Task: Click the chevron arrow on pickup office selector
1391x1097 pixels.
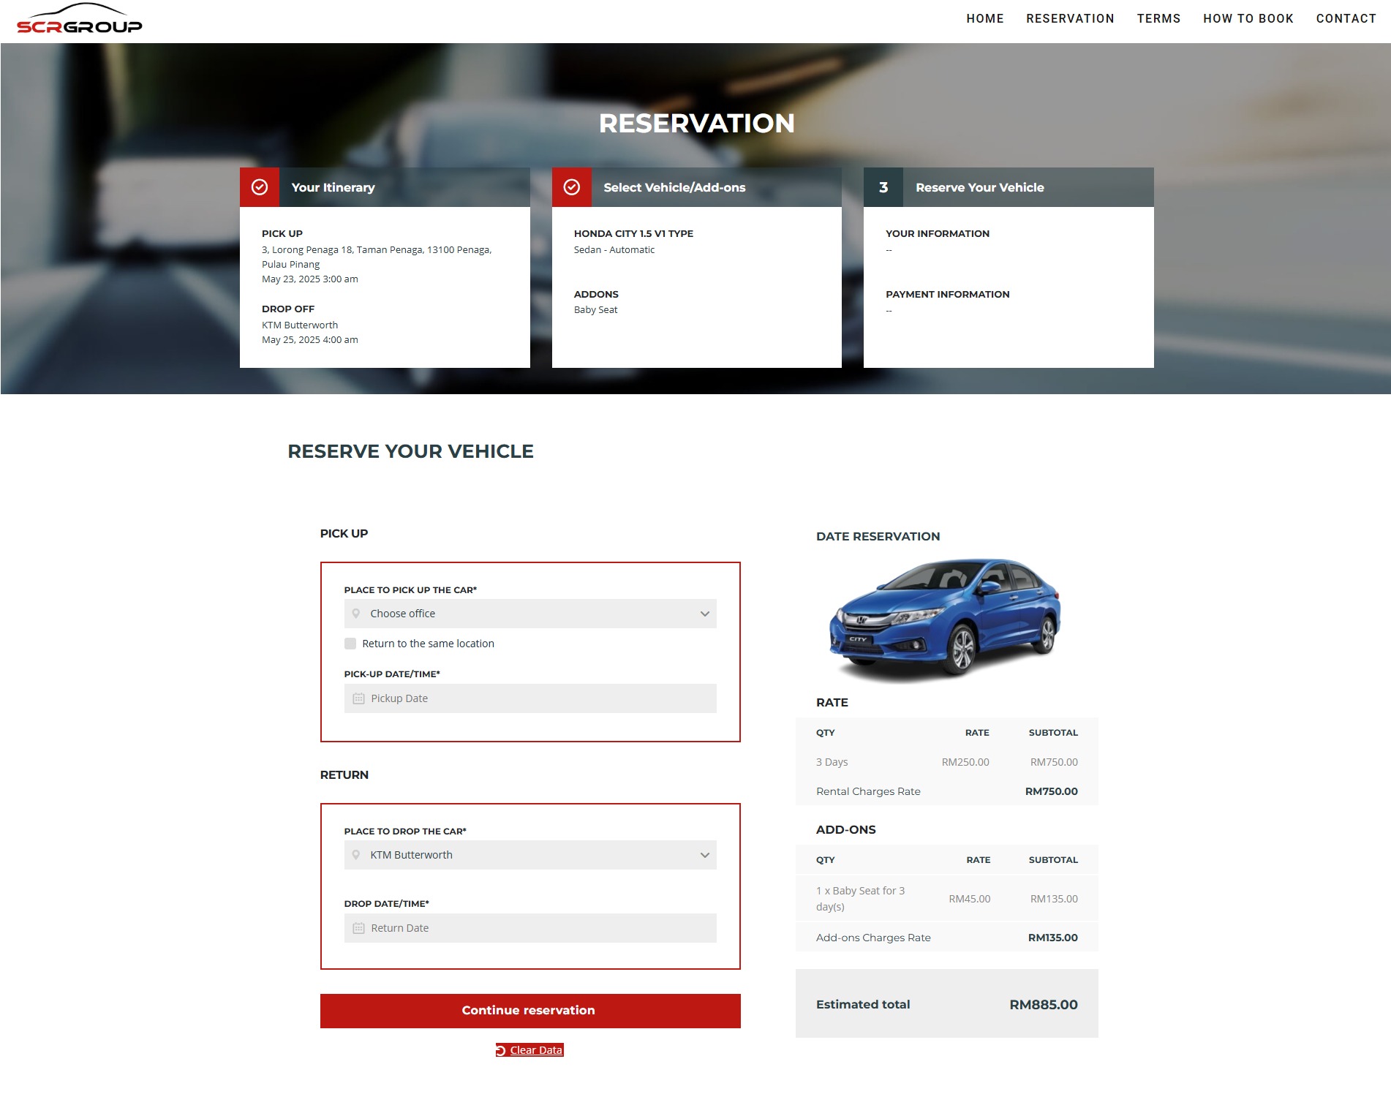Action: point(704,614)
